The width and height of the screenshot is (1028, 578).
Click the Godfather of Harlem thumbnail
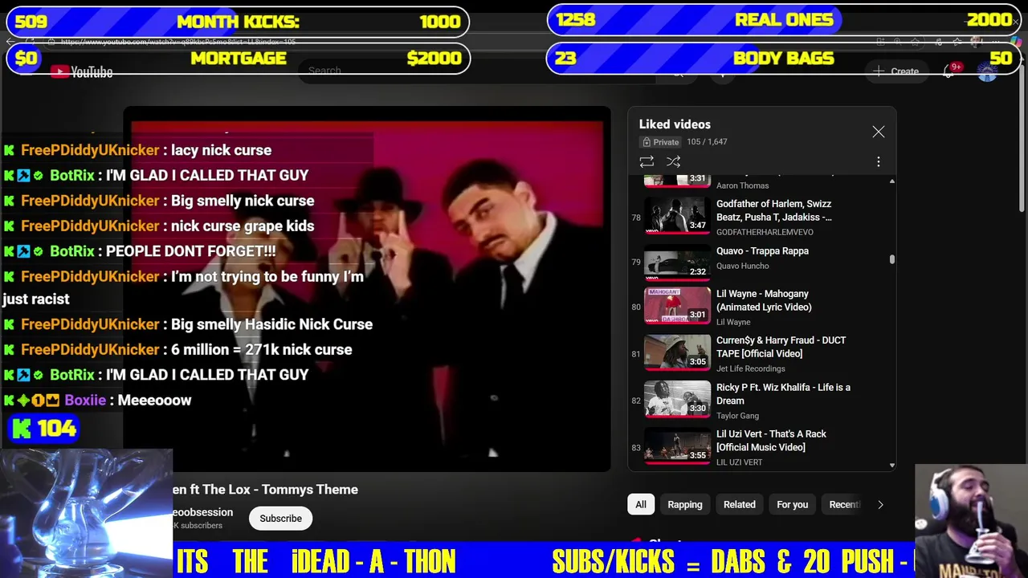[677, 216]
